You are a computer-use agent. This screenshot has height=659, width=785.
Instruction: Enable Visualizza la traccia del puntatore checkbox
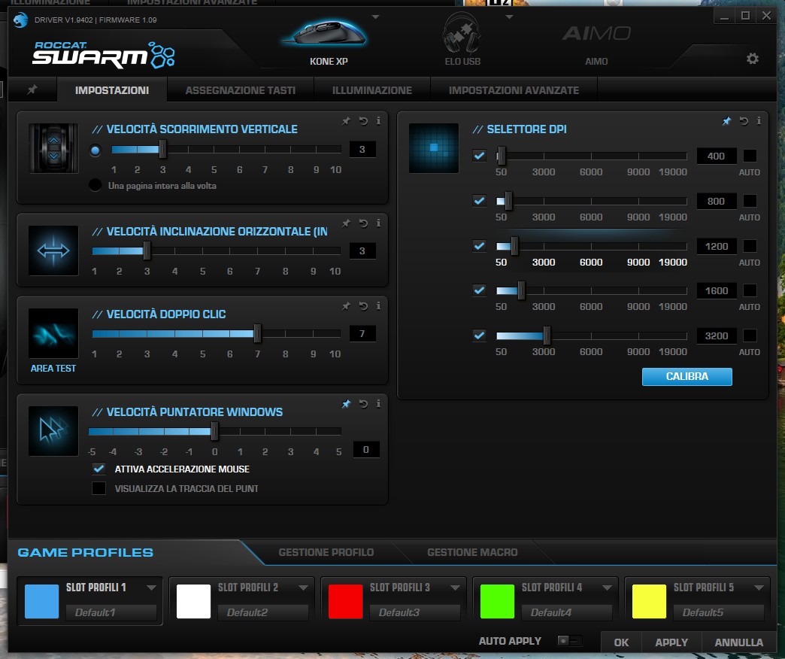(x=99, y=488)
